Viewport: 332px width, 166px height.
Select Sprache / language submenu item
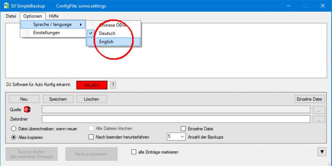(x=53, y=25)
